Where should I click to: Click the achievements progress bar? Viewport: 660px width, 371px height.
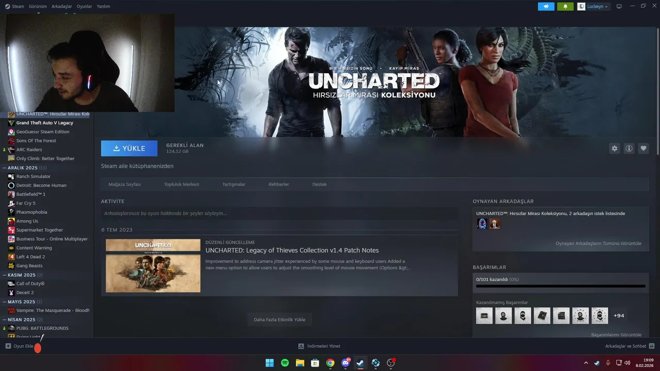click(x=560, y=286)
